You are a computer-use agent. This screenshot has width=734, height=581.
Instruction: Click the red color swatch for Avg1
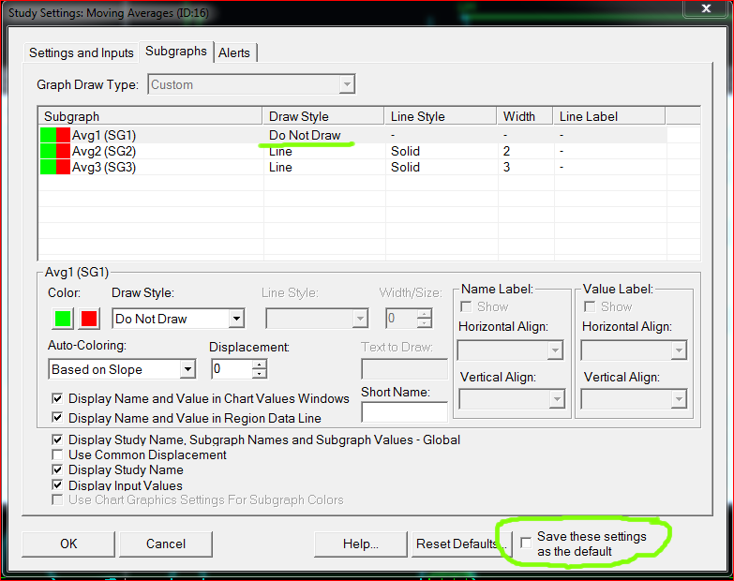pos(90,319)
